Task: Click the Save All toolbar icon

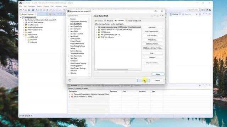Action: pos(29,10)
